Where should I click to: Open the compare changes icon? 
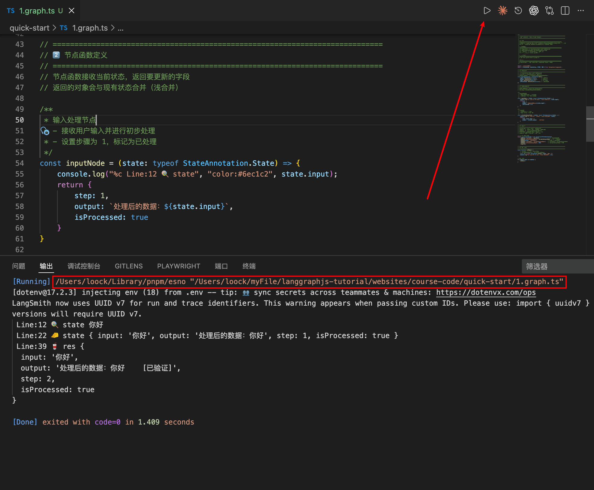point(550,11)
